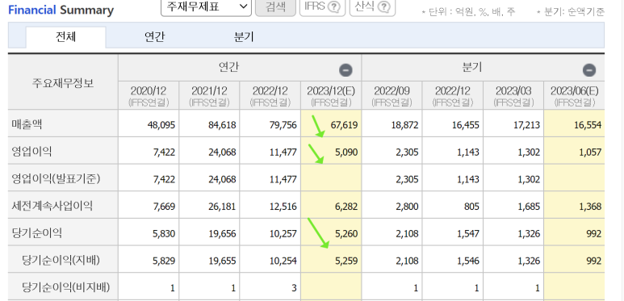Click the 19,656 net income value
The height and width of the screenshot is (301, 624).
click(222, 234)
